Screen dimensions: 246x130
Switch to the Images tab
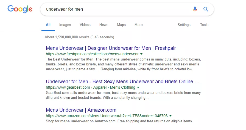click(65, 25)
